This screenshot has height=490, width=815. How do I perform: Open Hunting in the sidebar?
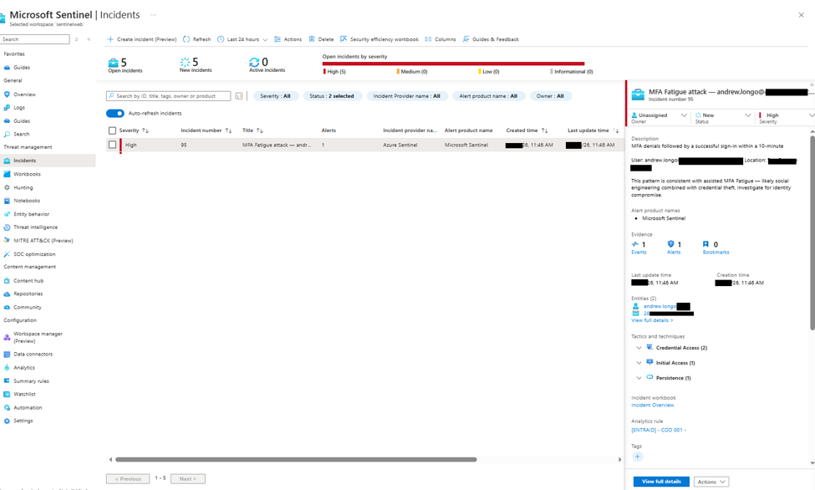pos(23,187)
